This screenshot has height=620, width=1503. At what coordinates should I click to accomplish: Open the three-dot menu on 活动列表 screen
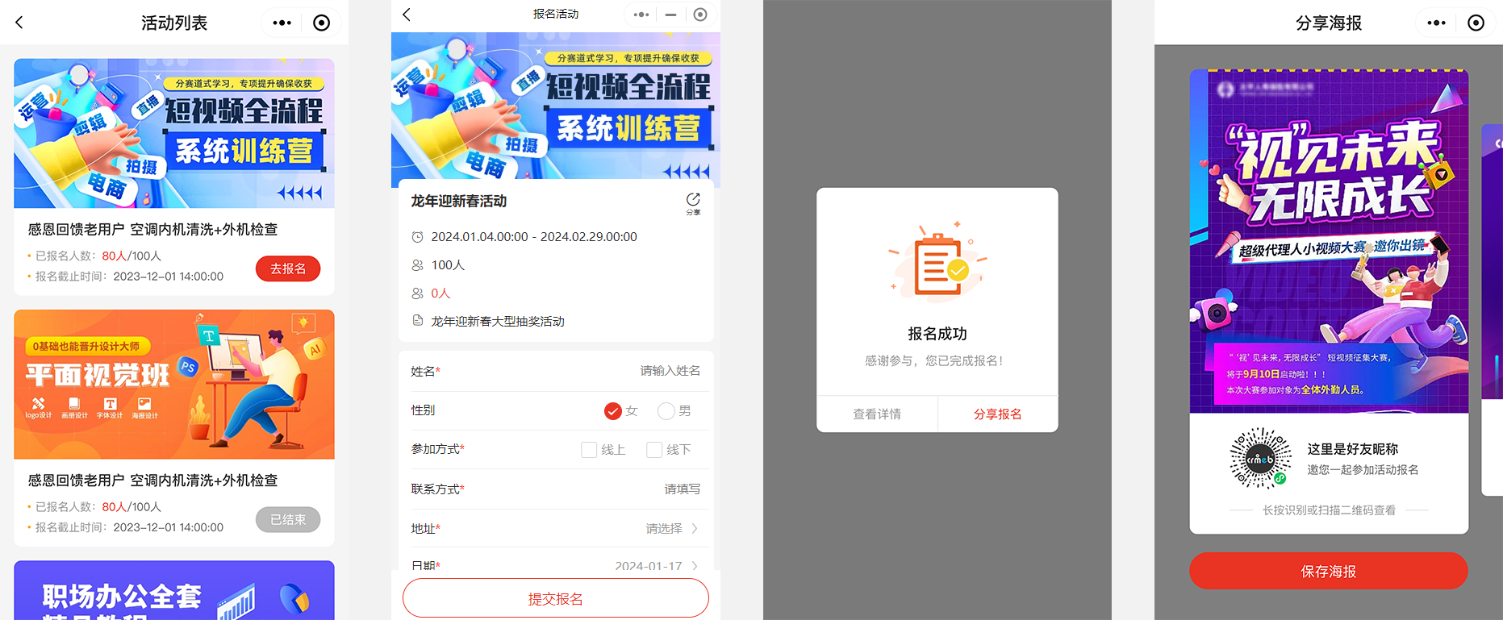(282, 23)
